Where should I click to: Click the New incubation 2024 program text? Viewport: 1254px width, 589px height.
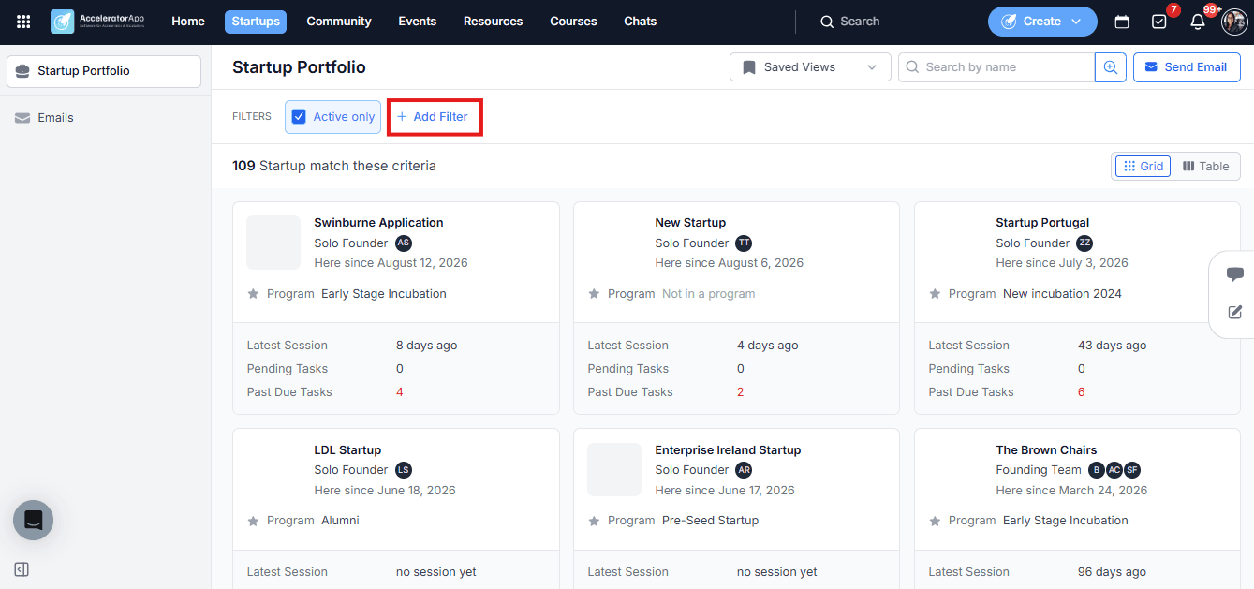1062,294
